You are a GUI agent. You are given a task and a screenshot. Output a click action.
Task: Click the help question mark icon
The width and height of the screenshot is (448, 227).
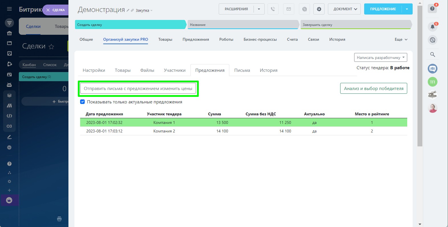(x=432, y=9)
